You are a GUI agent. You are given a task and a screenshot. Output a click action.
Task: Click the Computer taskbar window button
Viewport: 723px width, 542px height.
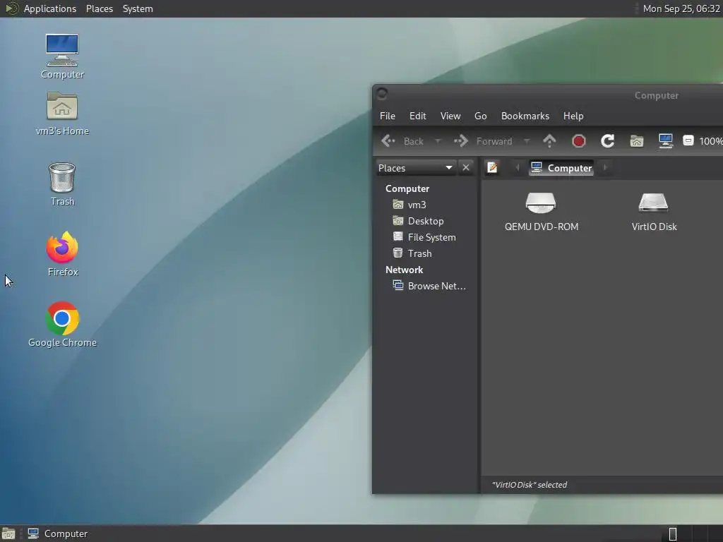(x=58, y=534)
